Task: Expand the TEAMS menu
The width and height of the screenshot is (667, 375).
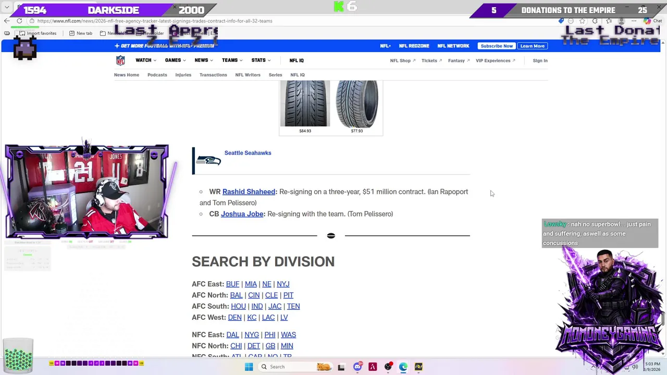Action: pos(232,60)
